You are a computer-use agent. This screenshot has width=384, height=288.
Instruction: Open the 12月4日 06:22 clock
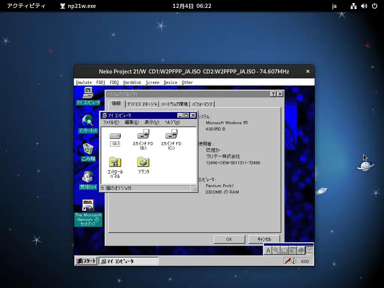tap(192, 6)
